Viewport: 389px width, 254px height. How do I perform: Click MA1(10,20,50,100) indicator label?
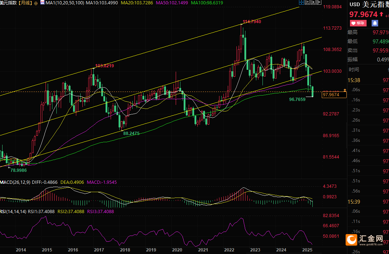65,3
